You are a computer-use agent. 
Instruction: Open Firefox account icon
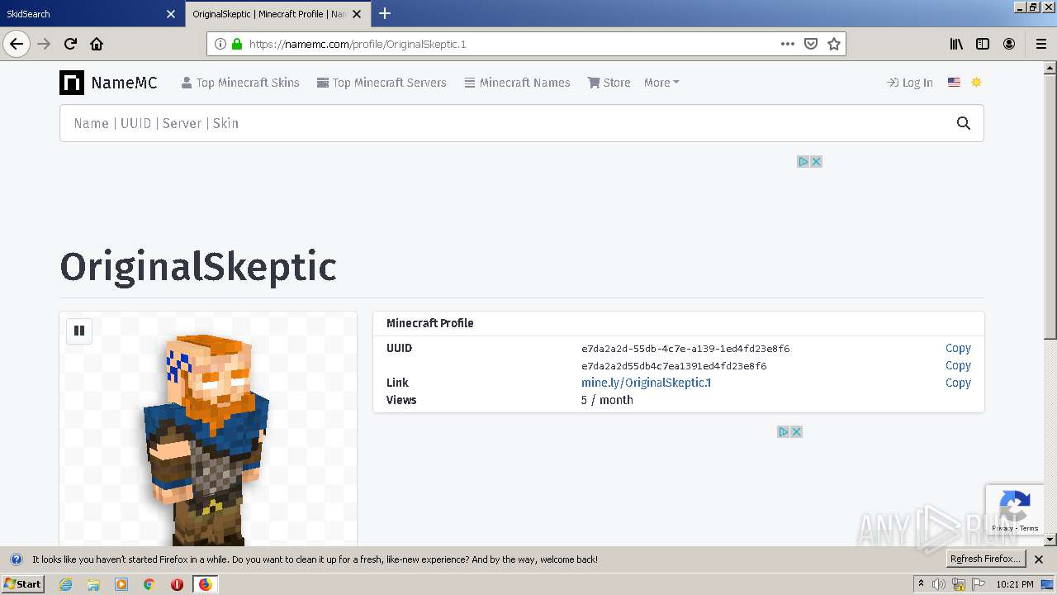(1009, 44)
